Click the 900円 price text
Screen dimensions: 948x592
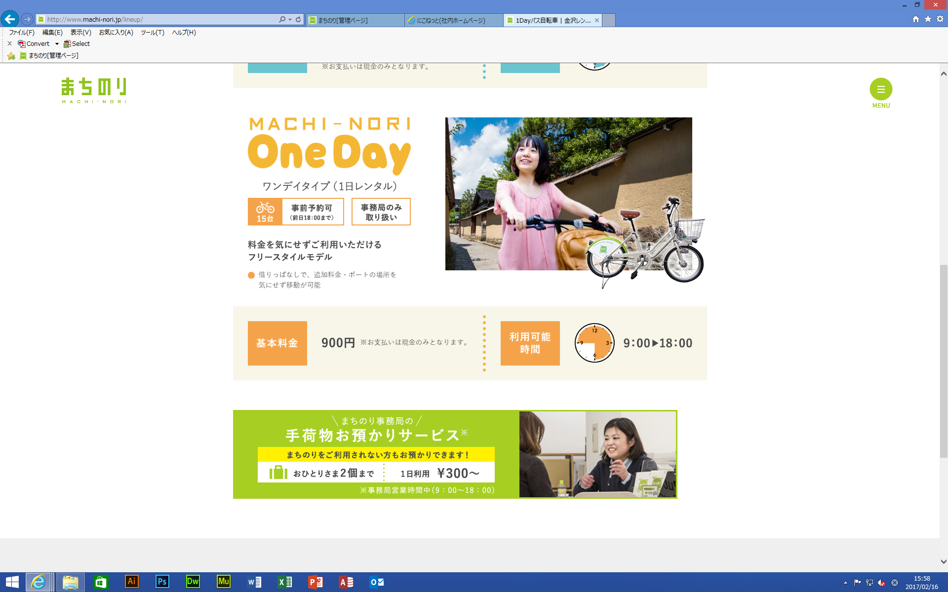[338, 343]
